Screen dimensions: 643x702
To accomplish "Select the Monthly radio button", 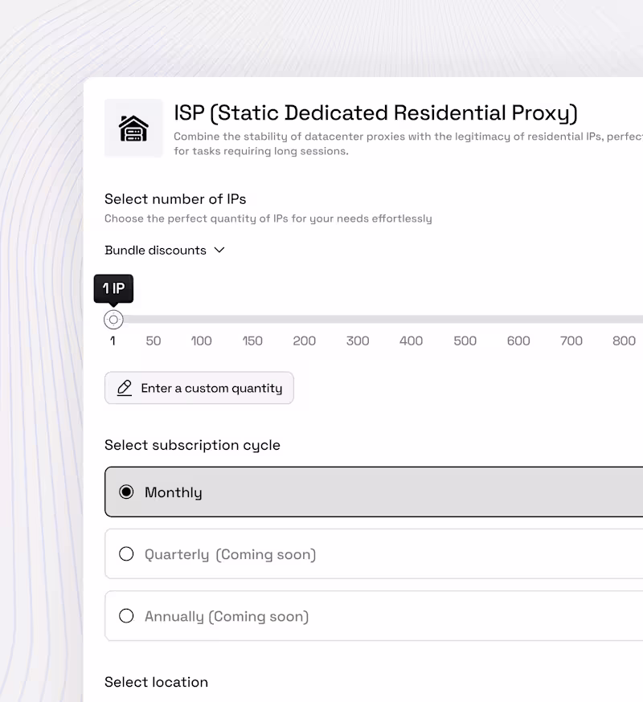I will click(126, 492).
